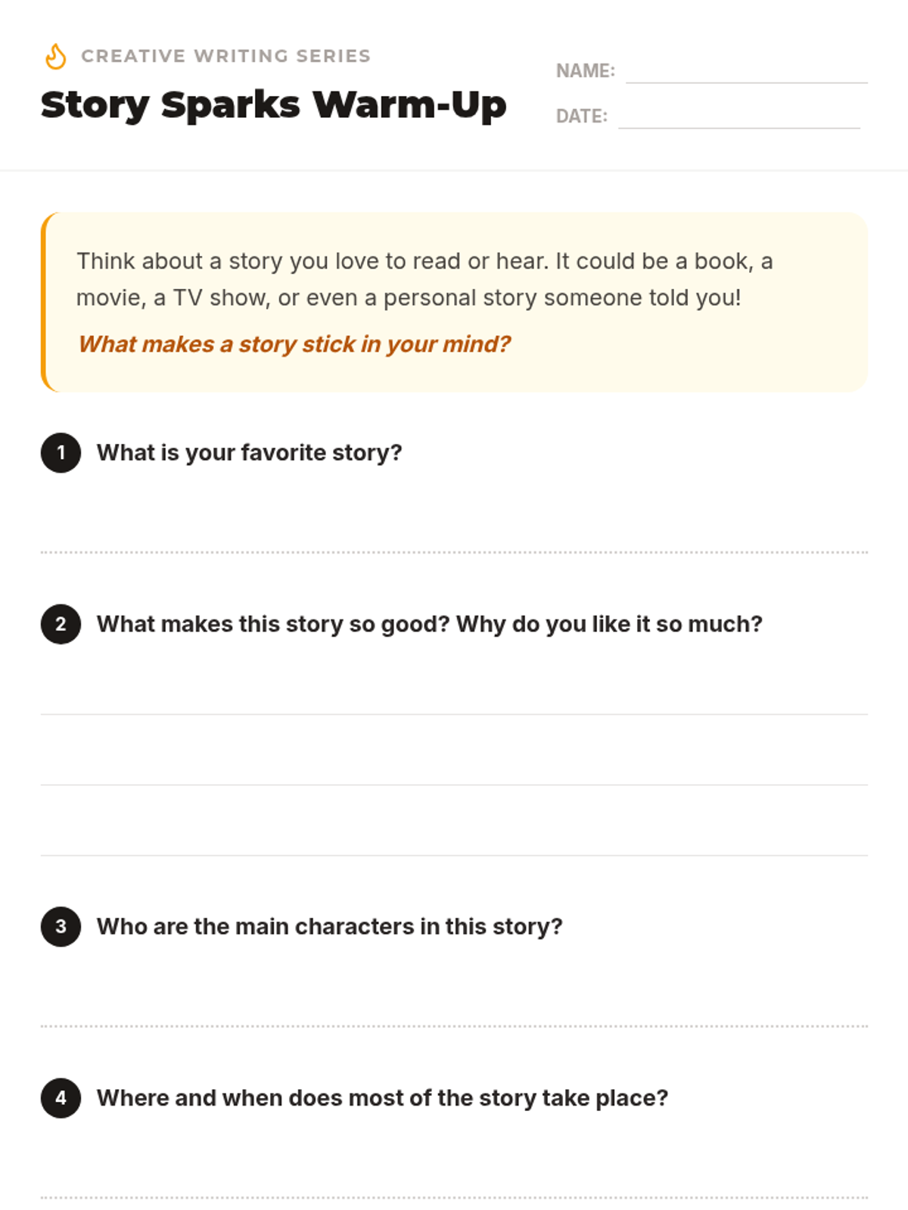
Task: Click the number 1 circle badge
Action: (61, 453)
